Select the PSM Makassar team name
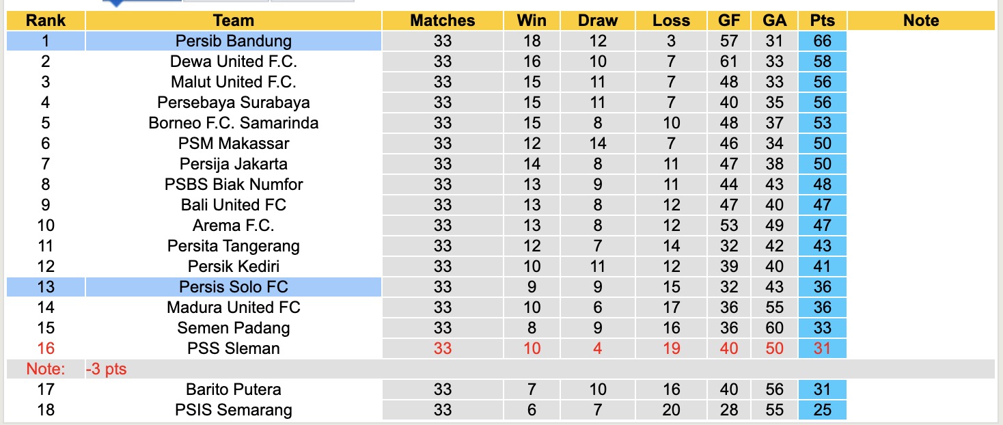Image resolution: width=1003 pixels, height=425 pixels. (x=233, y=143)
